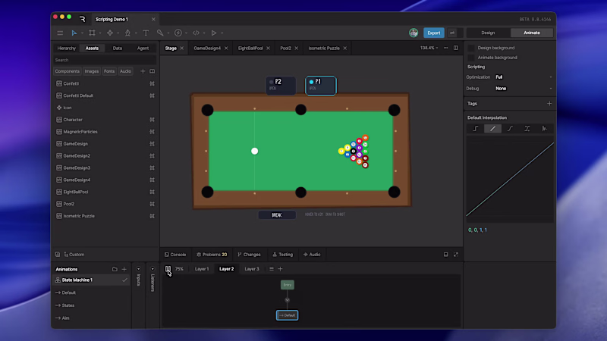Viewport: 607px width, 341px height.
Task: Collapse the Inputs panel arrow
Action: coord(139,269)
